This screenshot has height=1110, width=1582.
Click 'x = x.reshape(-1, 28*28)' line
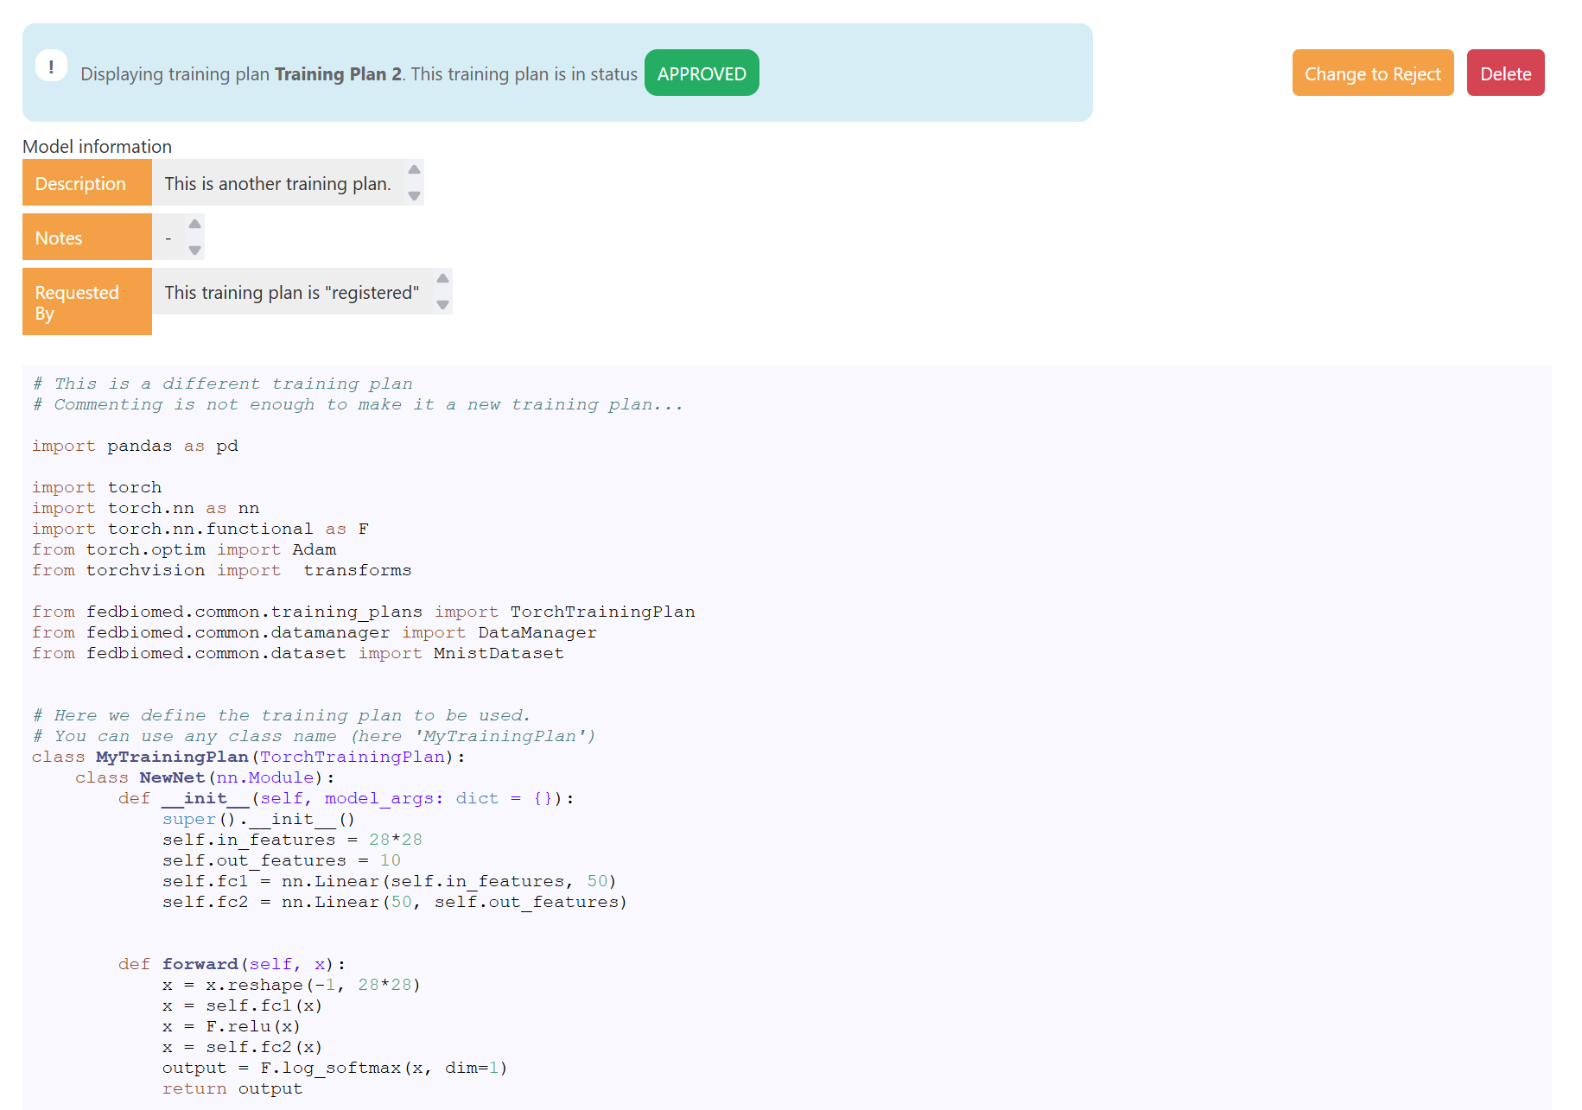coord(292,985)
